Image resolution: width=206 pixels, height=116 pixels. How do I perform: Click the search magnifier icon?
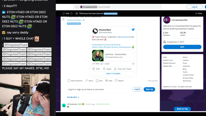coord(77,7)
